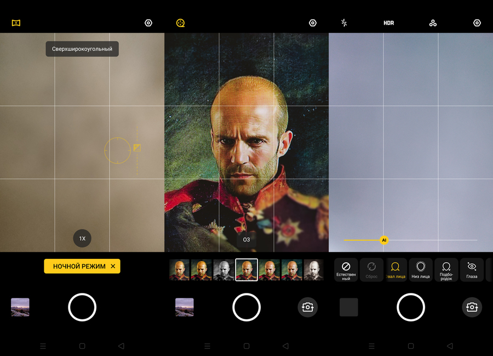Tap home button in middle screen navigation bar
Image resolution: width=493 pixels, height=356 pixels.
tap(246, 346)
